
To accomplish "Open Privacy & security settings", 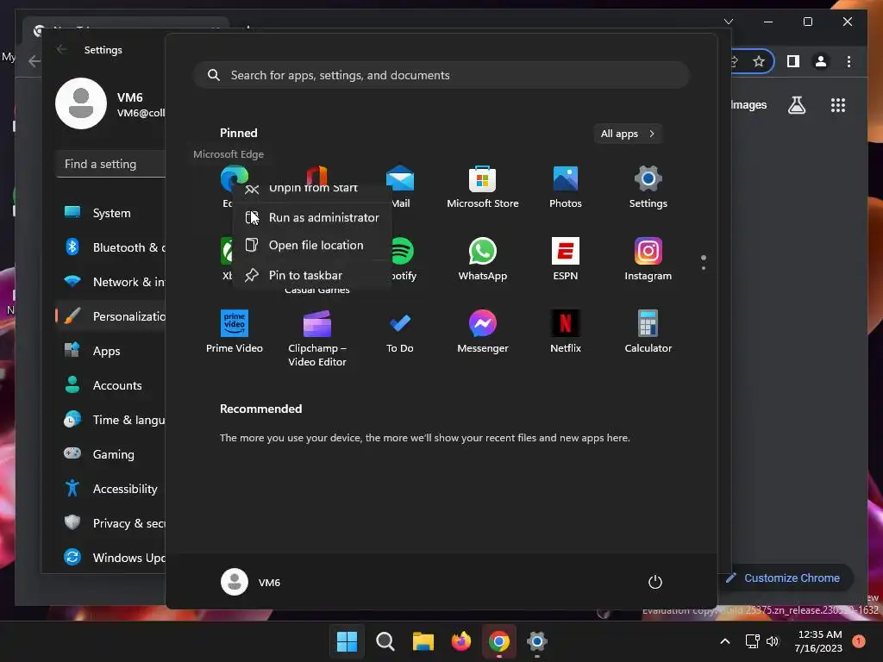I will tap(111, 523).
